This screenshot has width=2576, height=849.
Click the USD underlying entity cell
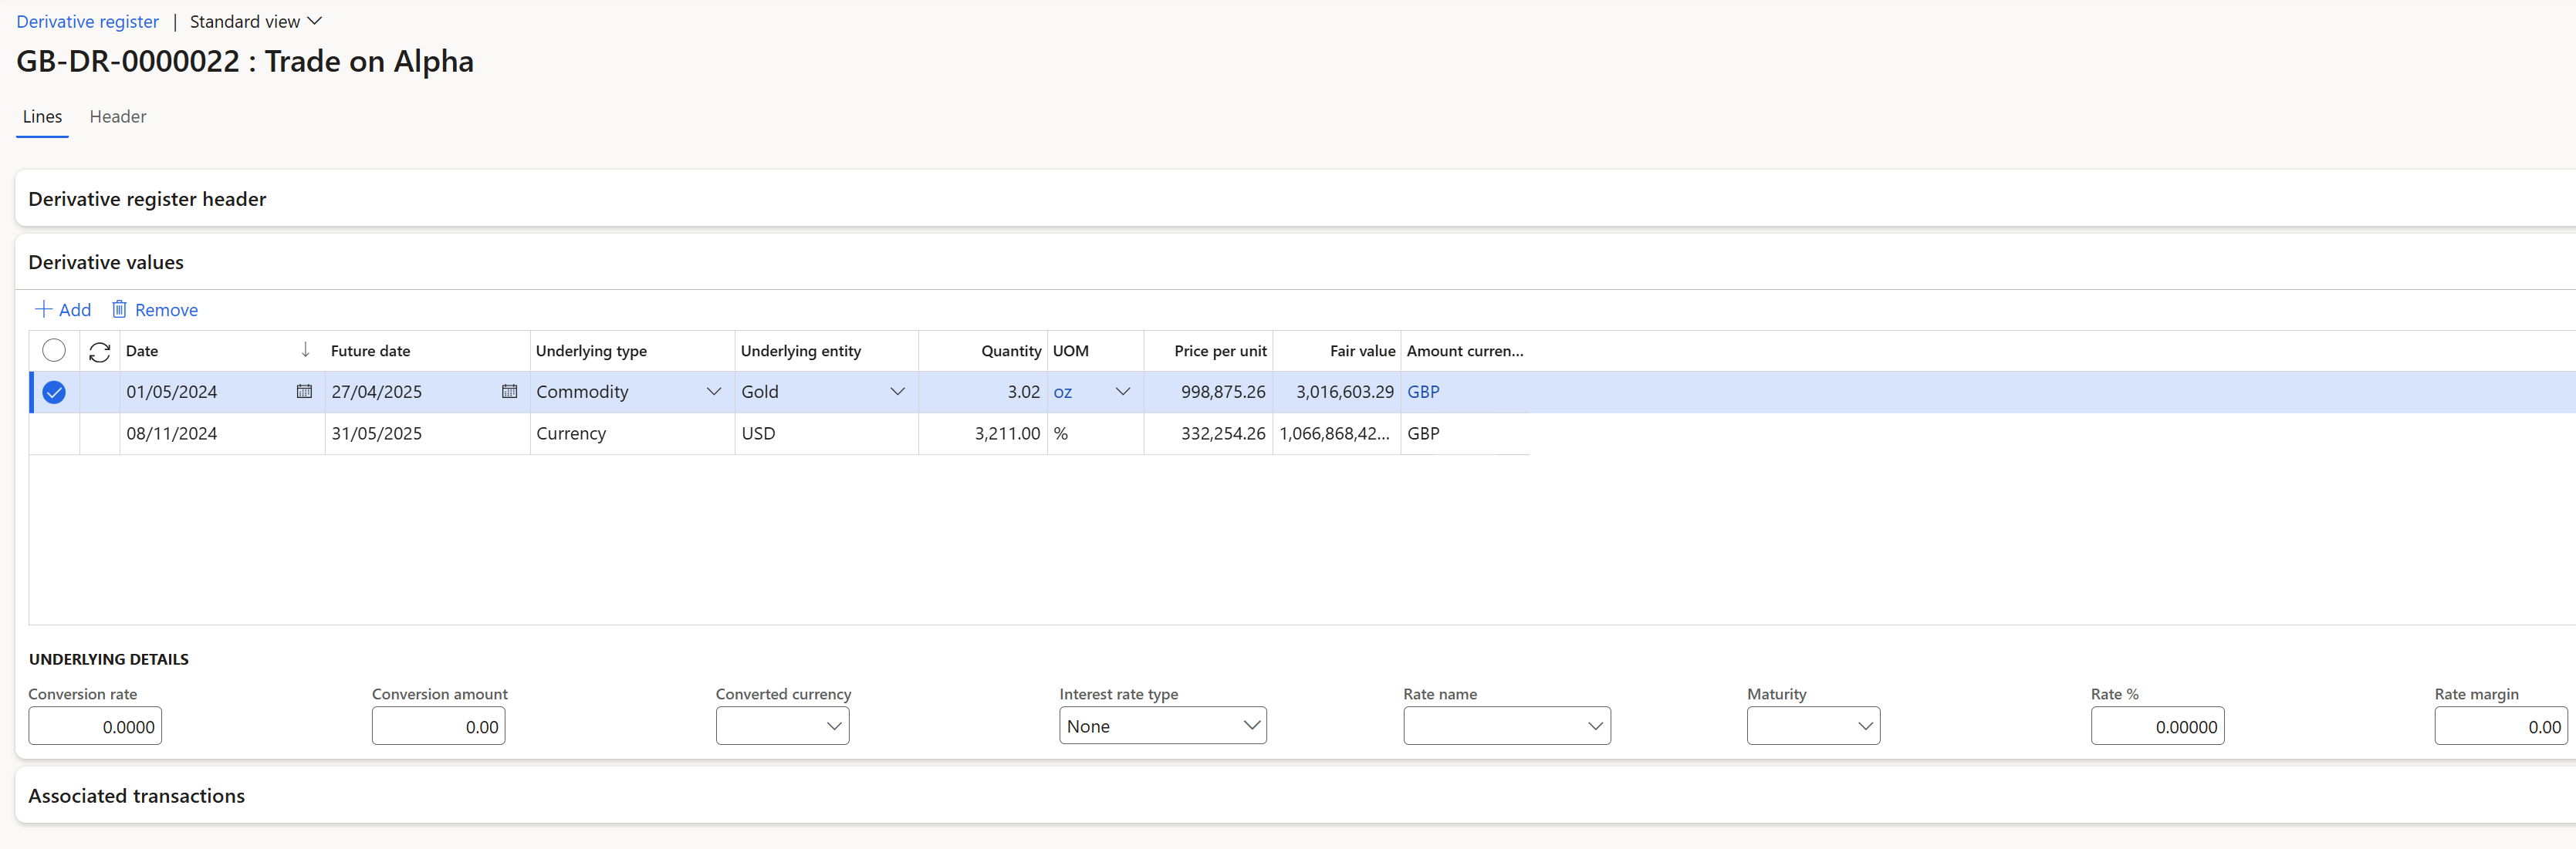pos(826,433)
